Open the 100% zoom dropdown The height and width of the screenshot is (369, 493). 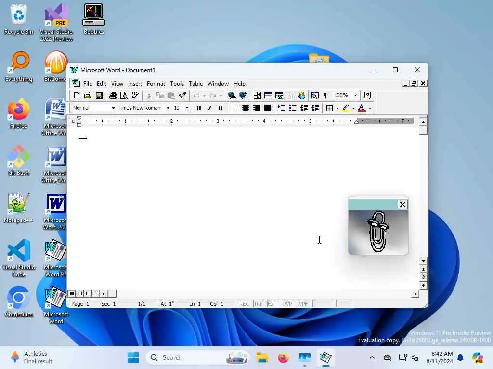click(x=356, y=96)
